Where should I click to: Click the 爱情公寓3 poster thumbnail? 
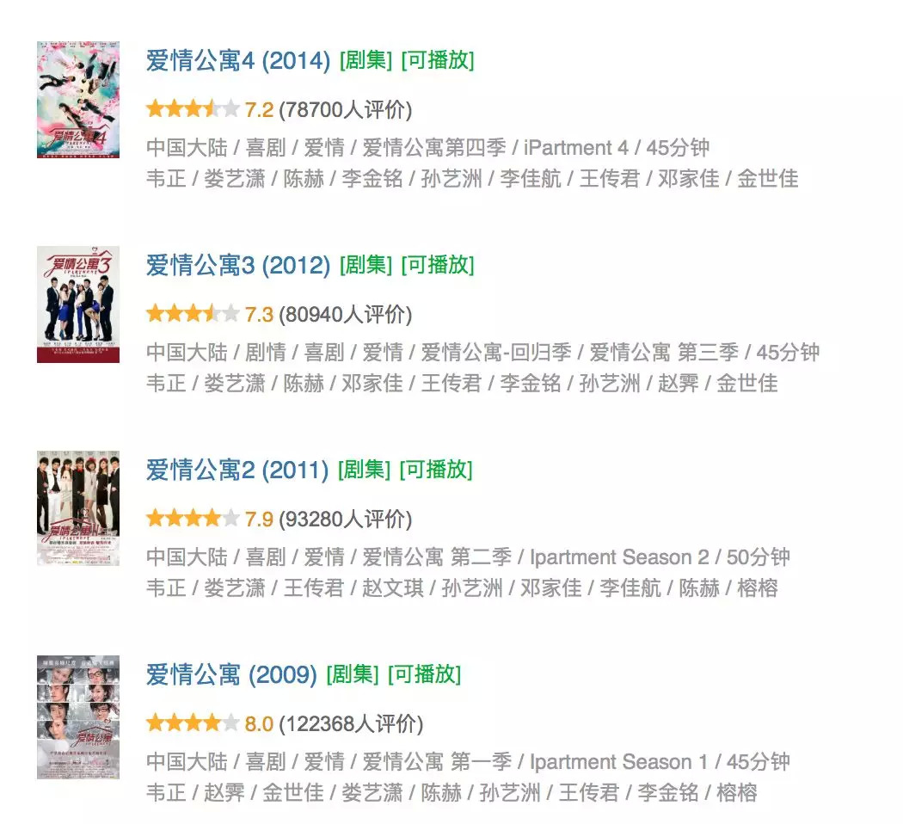point(78,304)
